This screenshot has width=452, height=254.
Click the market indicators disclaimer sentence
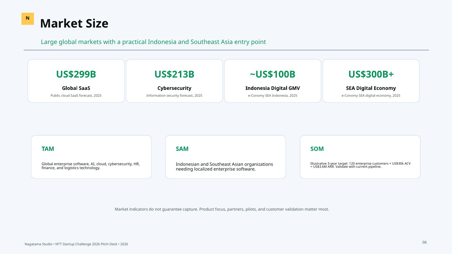click(222, 209)
